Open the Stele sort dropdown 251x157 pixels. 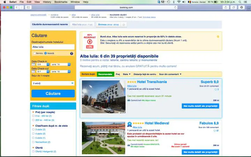point(127,74)
